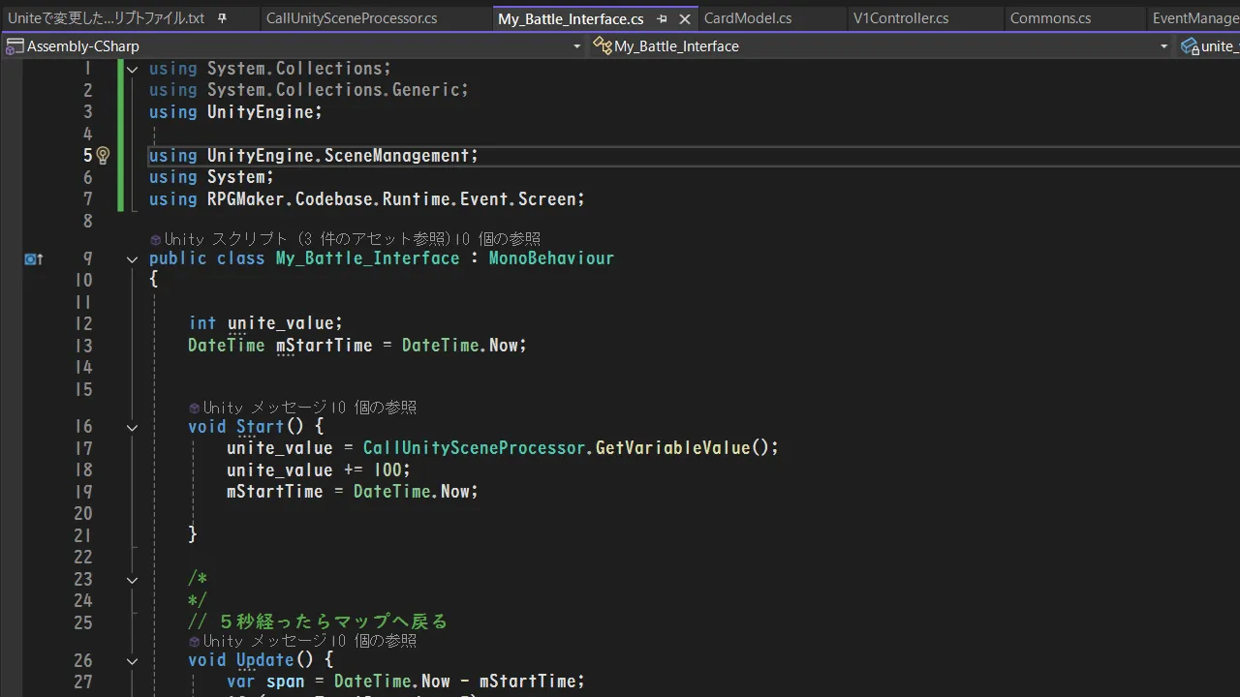Collapse the comment block at line 23
Image resolution: width=1240 pixels, height=697 pixels.
pos(132,580)
